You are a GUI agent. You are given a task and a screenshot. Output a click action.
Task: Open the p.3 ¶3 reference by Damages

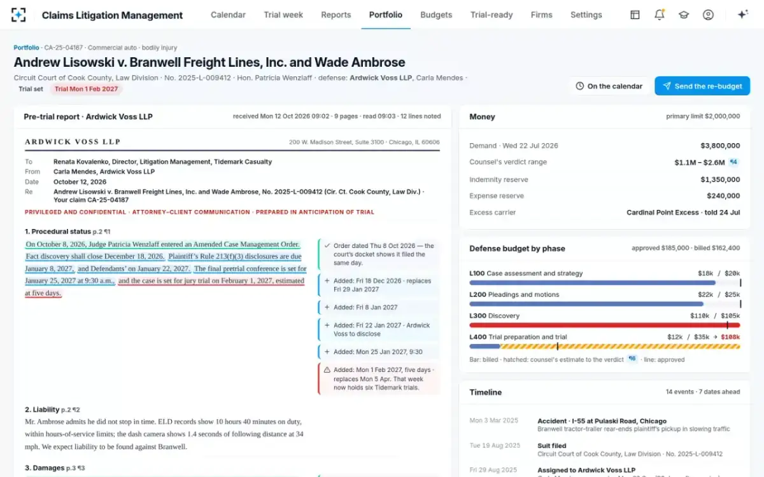(x=76, y=468)
